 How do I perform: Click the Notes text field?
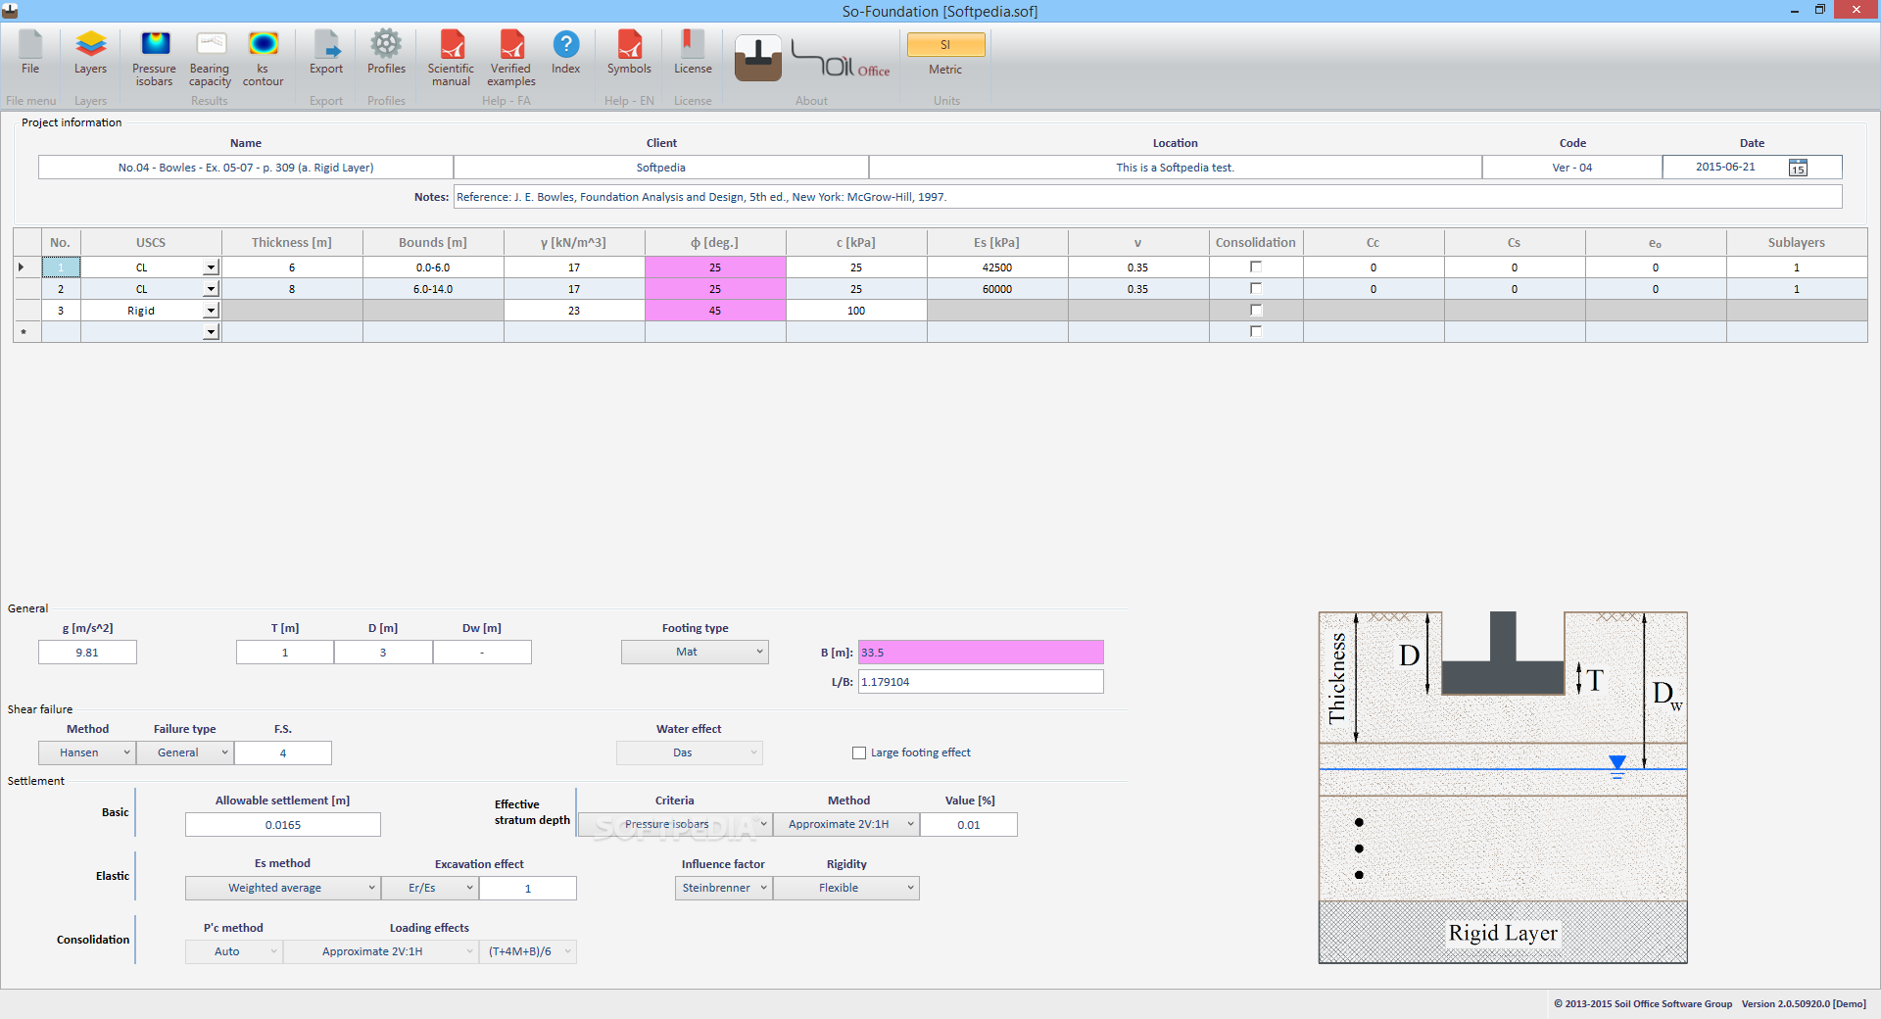pos(1147,197)
